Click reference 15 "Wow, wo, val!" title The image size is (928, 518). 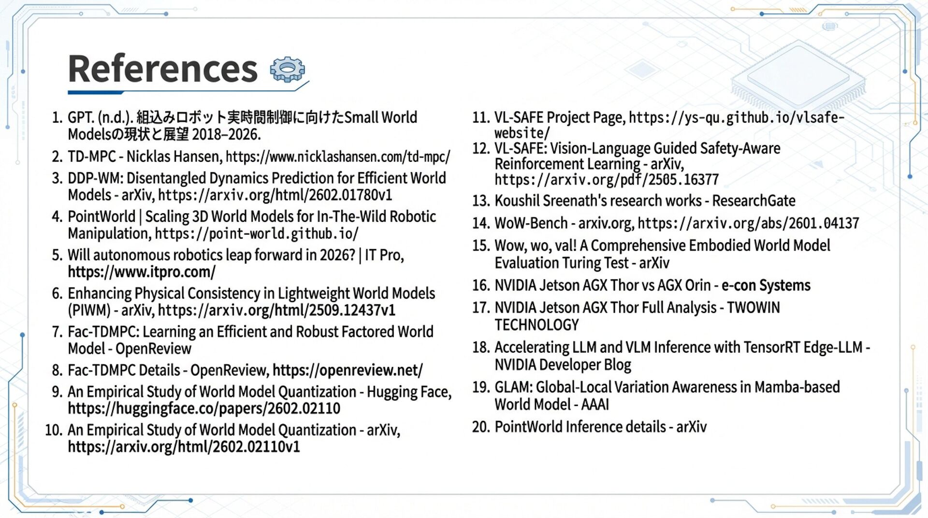pyautogui.click(x=662, y=254)
